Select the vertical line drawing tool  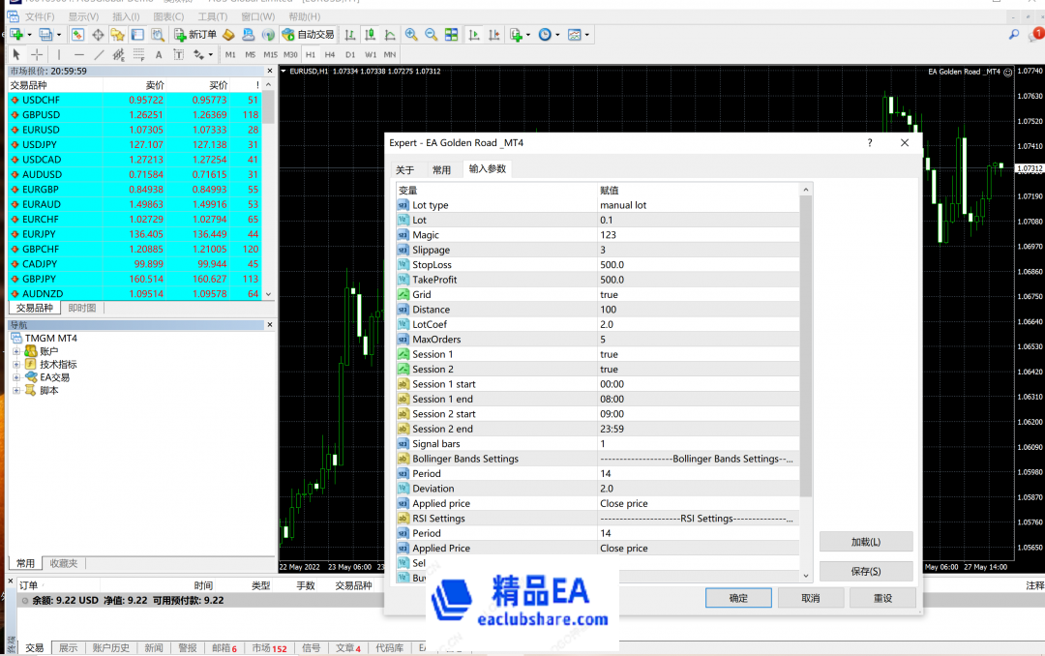[59, 54]
